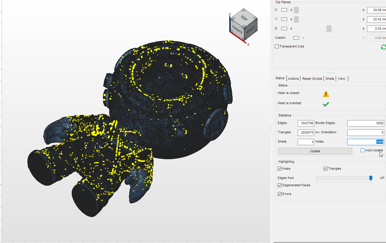This screenshot has height=243, width=386.
Task: Uncheck the Degenerated Faces checkbox
Action: 280,185
